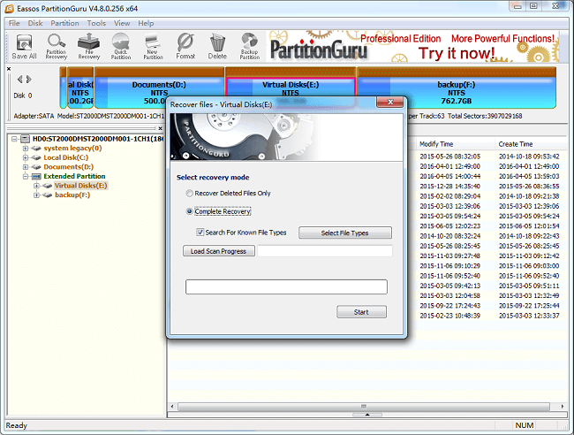
Task: Expand the system legacy(0) node
Action: [26, 148]
